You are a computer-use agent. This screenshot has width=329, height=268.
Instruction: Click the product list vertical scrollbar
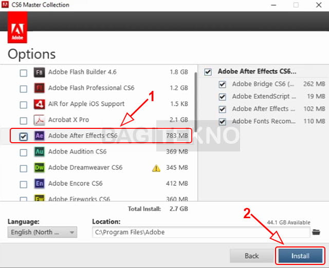pyautogui.click(x=195, y=102)
